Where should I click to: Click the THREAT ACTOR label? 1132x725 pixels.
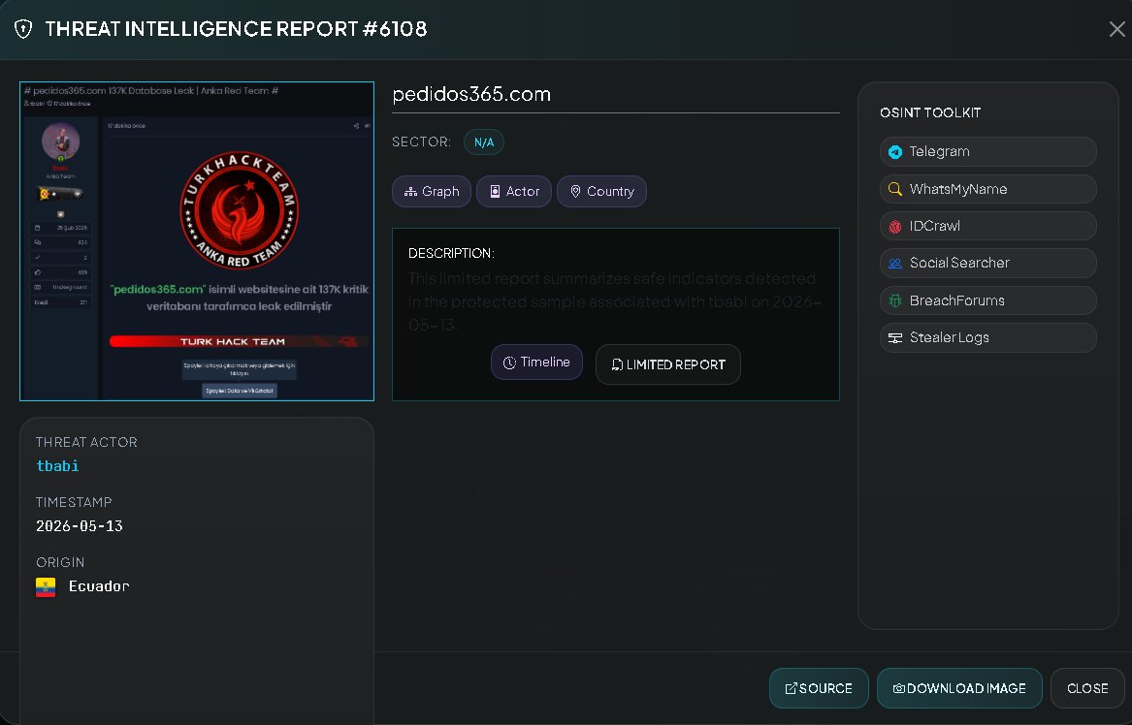pos(86,442)
